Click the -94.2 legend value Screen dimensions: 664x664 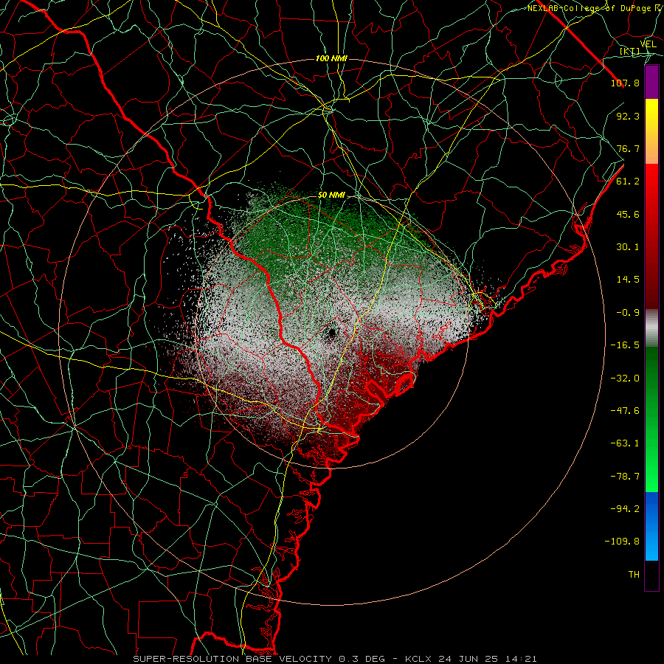click(625, 509)
